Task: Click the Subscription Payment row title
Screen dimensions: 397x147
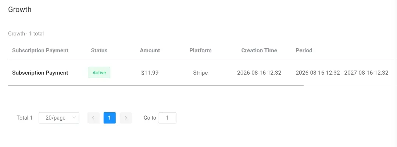Action: 40,73
